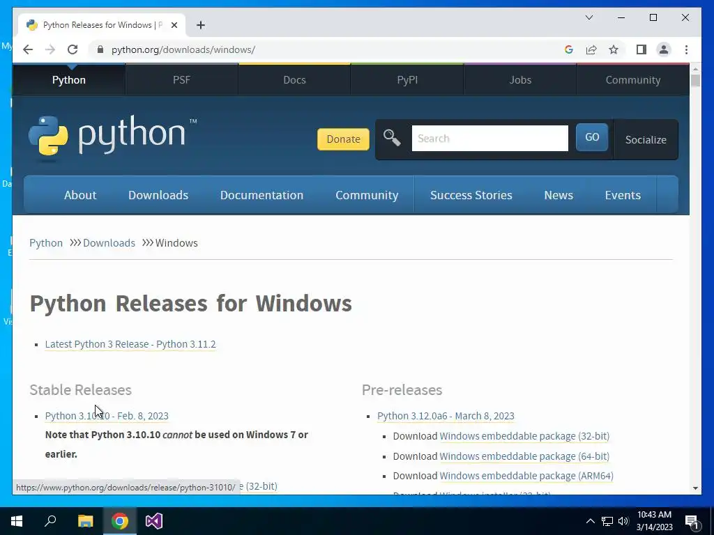Click the volume speaker icon
Image resolution: width=714 pixels, height=535 pixels.
click(x=623, y=521)
